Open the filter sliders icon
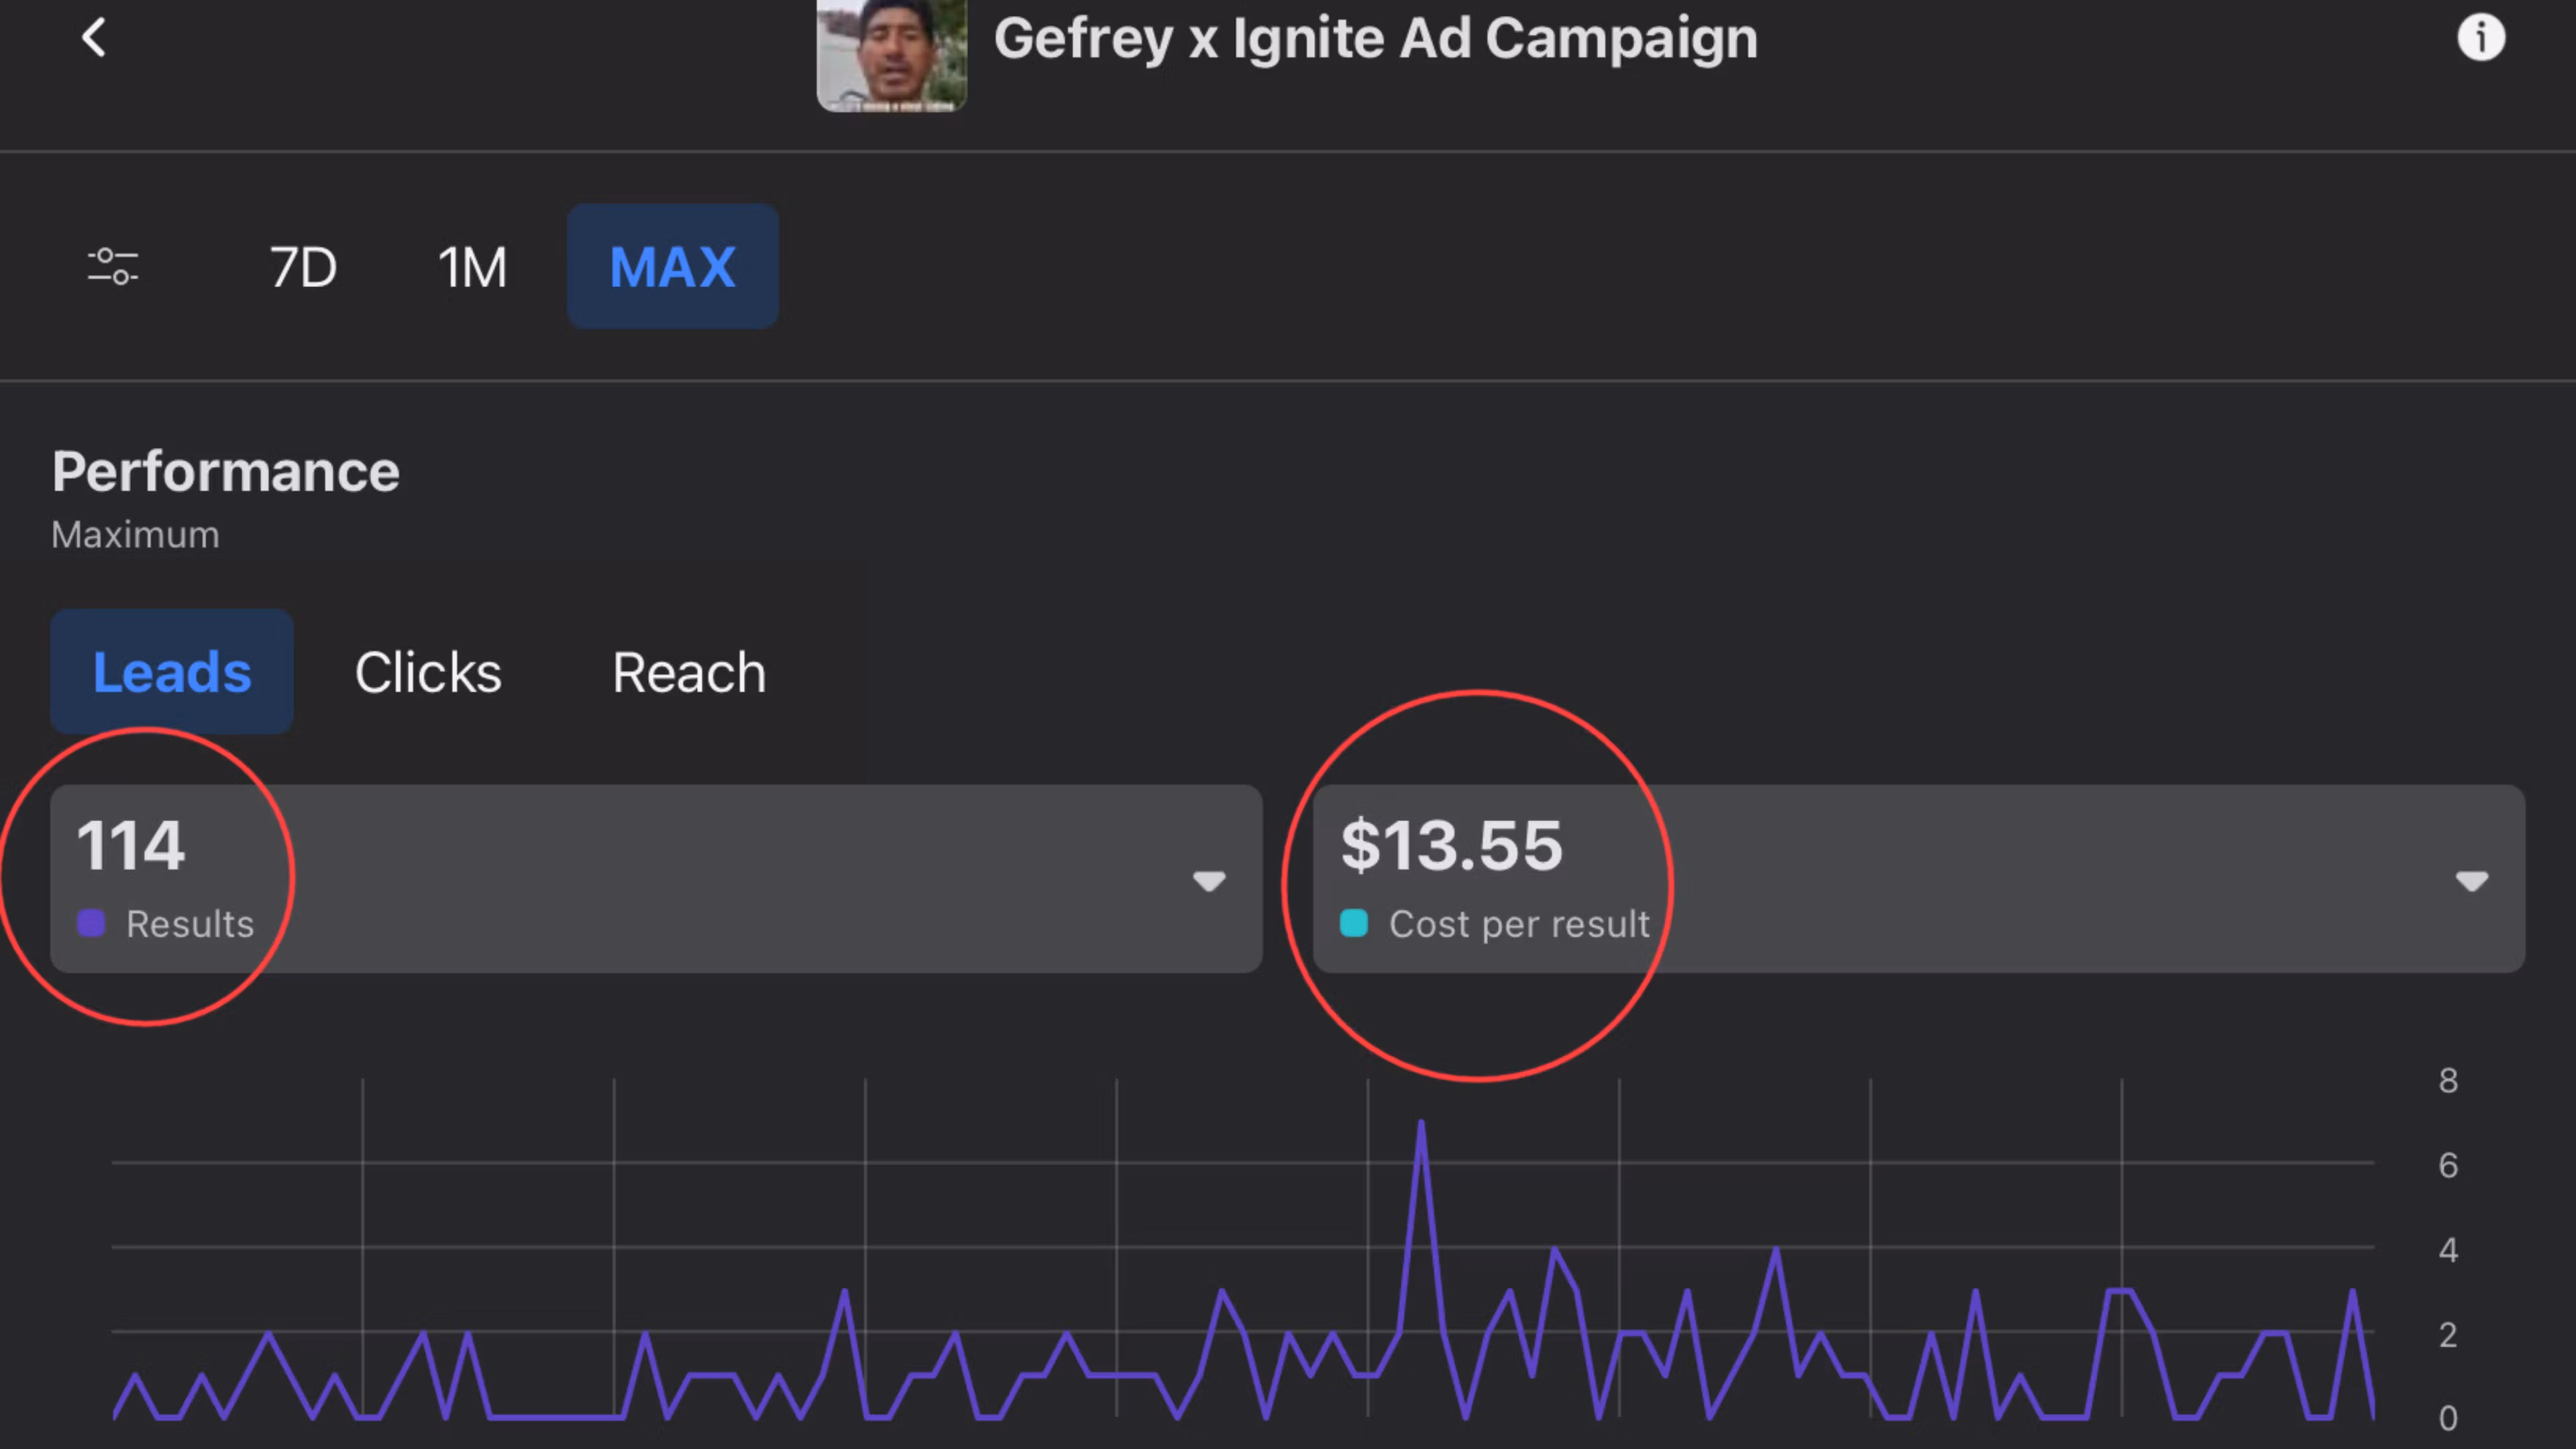 (113, 267)
